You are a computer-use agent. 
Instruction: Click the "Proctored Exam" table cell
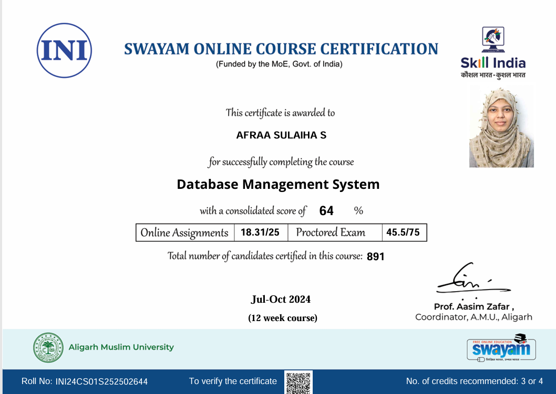click(x=335, y=232)
